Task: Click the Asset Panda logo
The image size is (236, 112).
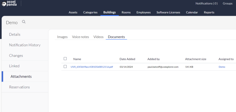Action: point(9,3)
